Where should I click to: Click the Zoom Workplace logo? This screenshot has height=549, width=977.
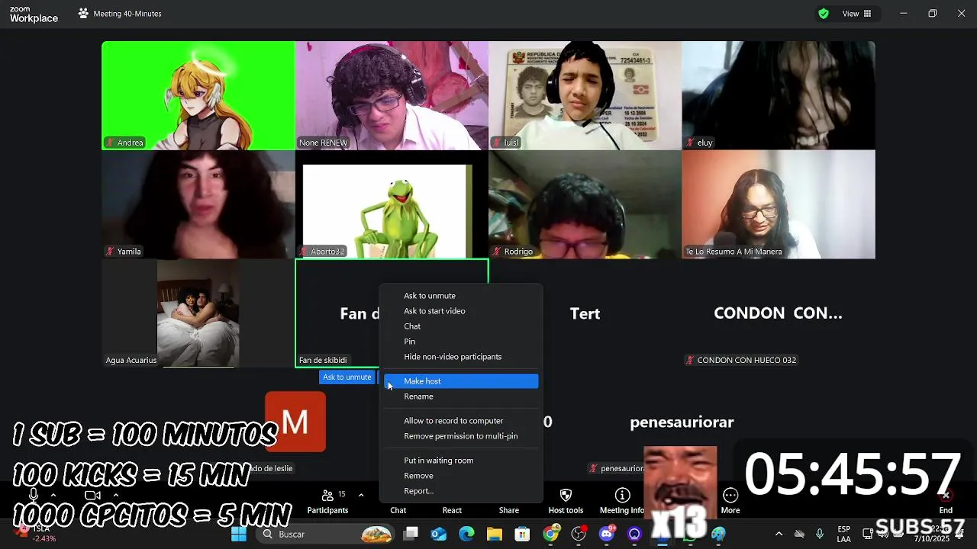point(33,14)
